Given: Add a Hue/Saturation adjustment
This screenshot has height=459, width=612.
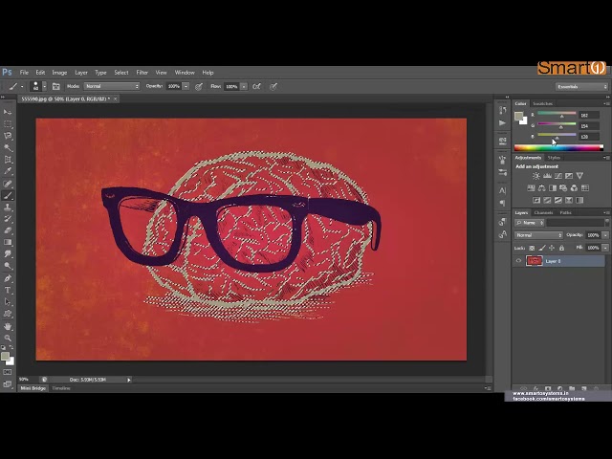Looking at the screenshot, I should click(x=531, y=188).
